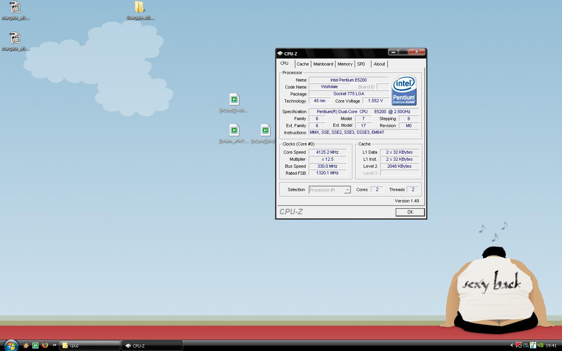This screenshot has height=351, width=562.
Task: Select Stargate Atl folder on desktop
Action: [x=140, y=11]
